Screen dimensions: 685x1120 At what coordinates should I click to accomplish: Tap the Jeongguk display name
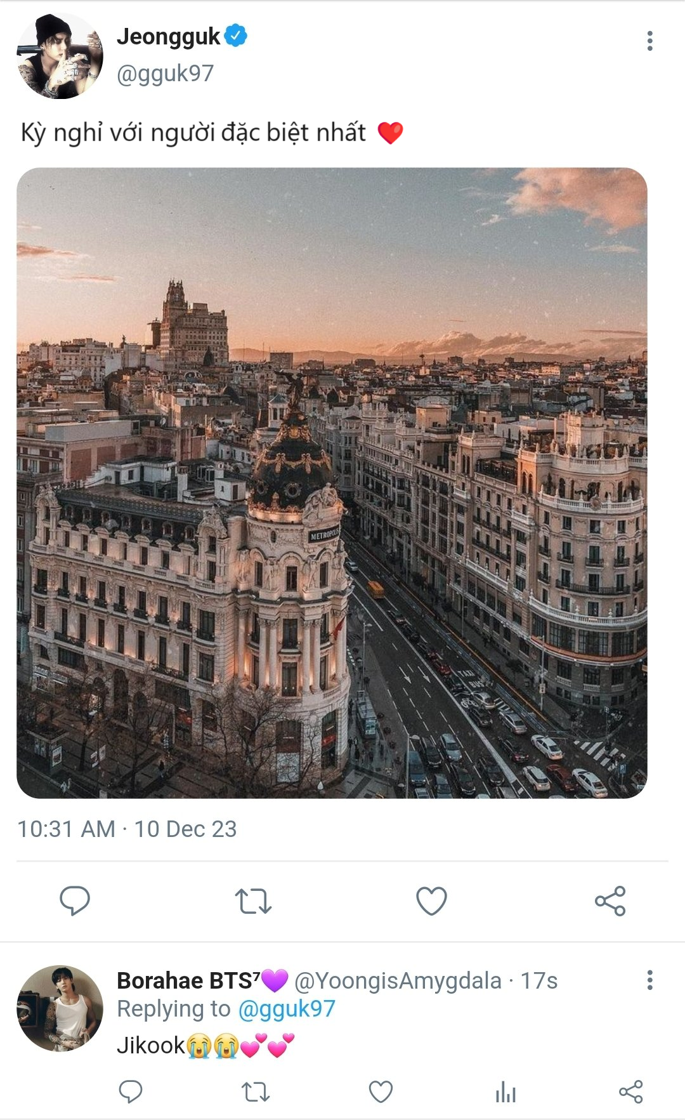[x=168, y=37]
